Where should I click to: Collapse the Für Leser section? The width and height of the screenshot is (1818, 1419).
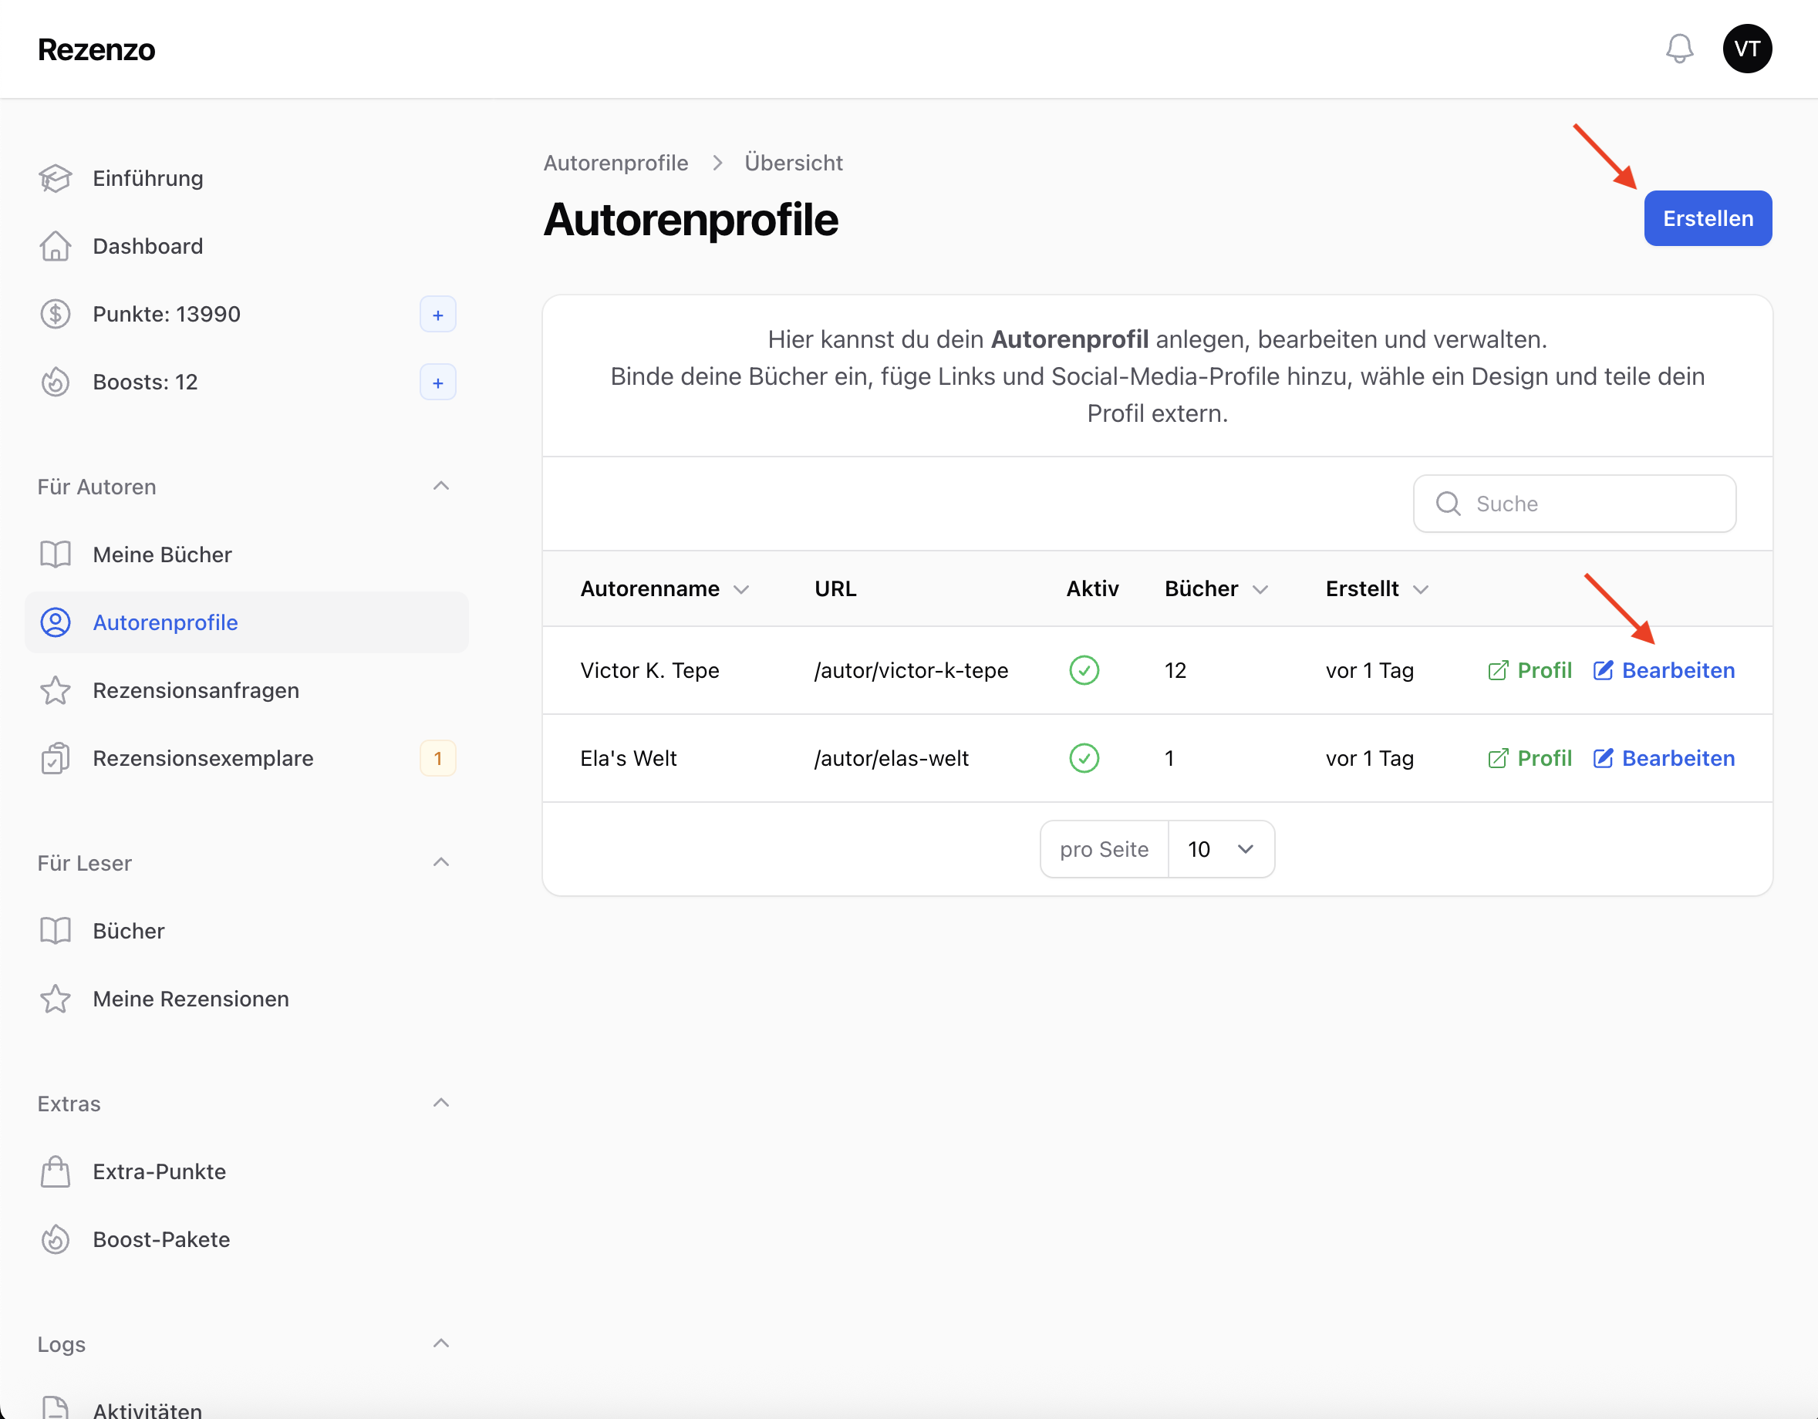(441, 862)
